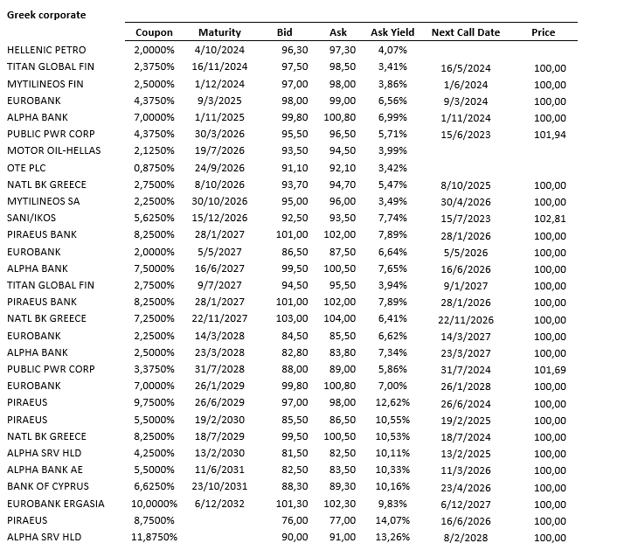Select the Next Call Date header

(465, 32)
